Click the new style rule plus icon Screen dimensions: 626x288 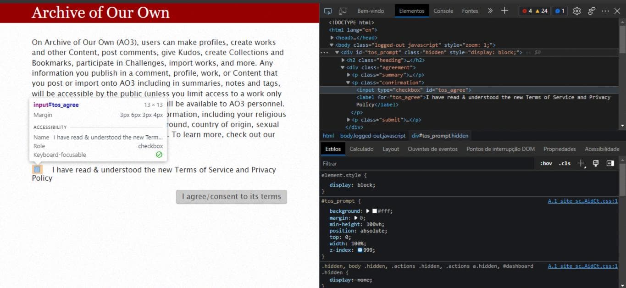click(x=581, y=163)
